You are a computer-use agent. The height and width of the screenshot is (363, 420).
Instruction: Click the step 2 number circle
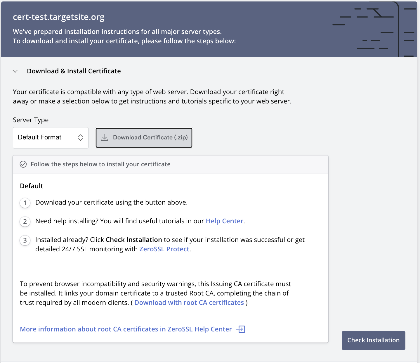tap(25, 222)
